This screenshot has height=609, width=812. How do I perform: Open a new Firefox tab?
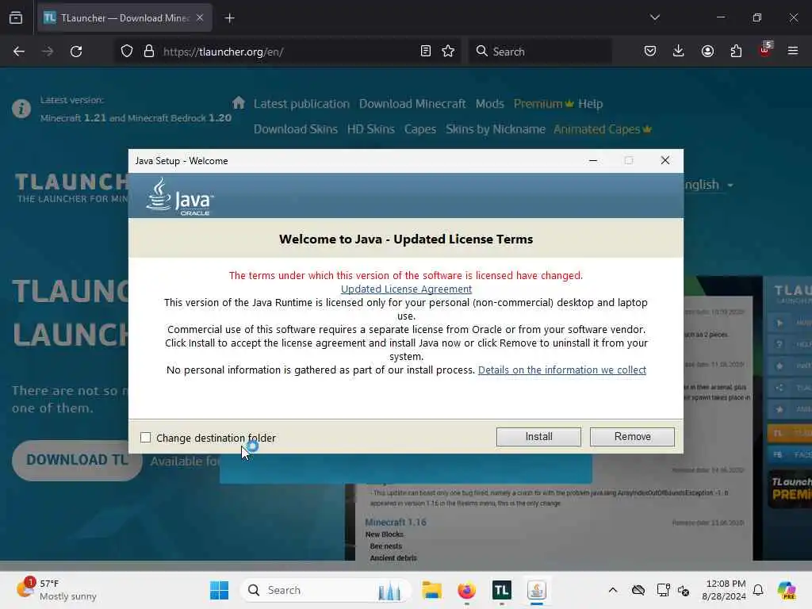(229, 18)
